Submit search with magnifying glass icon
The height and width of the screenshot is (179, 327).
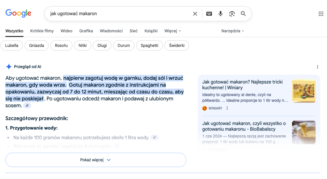pos(243,14)
